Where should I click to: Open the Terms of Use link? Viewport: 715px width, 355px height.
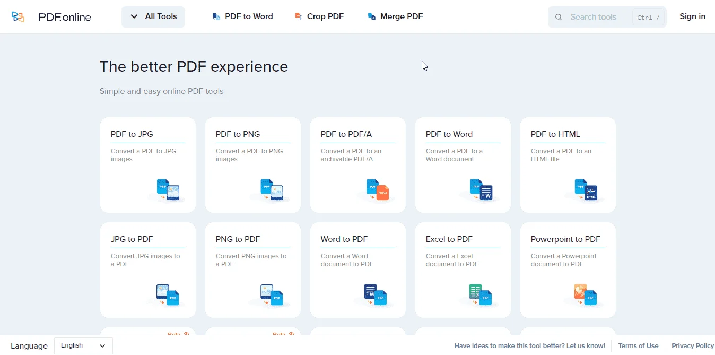point(638,346)
